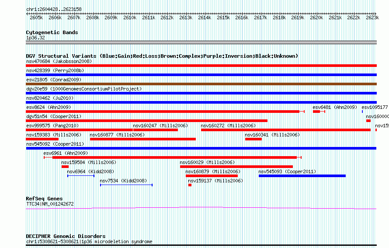Select the 1p36.32 cytogenetic band bar

(201, 42)
